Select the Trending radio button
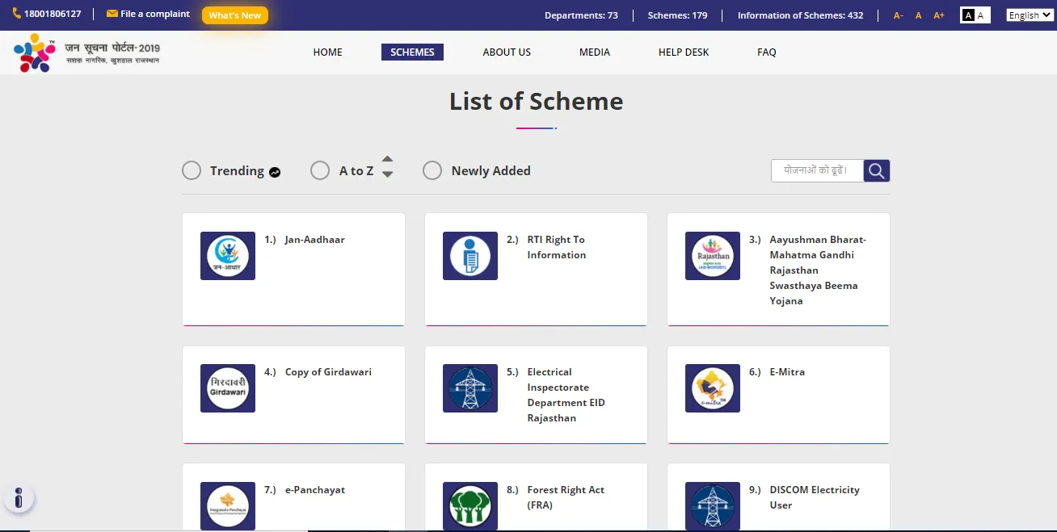Screen dimensions: 1057x532 click(192, 170)
